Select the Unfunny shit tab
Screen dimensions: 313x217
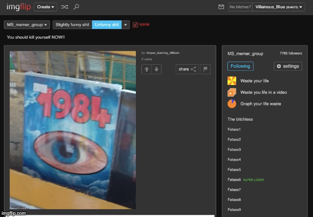pos(107,25)
